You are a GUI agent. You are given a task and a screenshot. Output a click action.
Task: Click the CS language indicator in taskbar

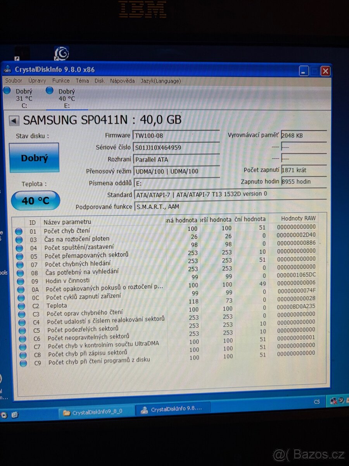(x=317, y=402)
